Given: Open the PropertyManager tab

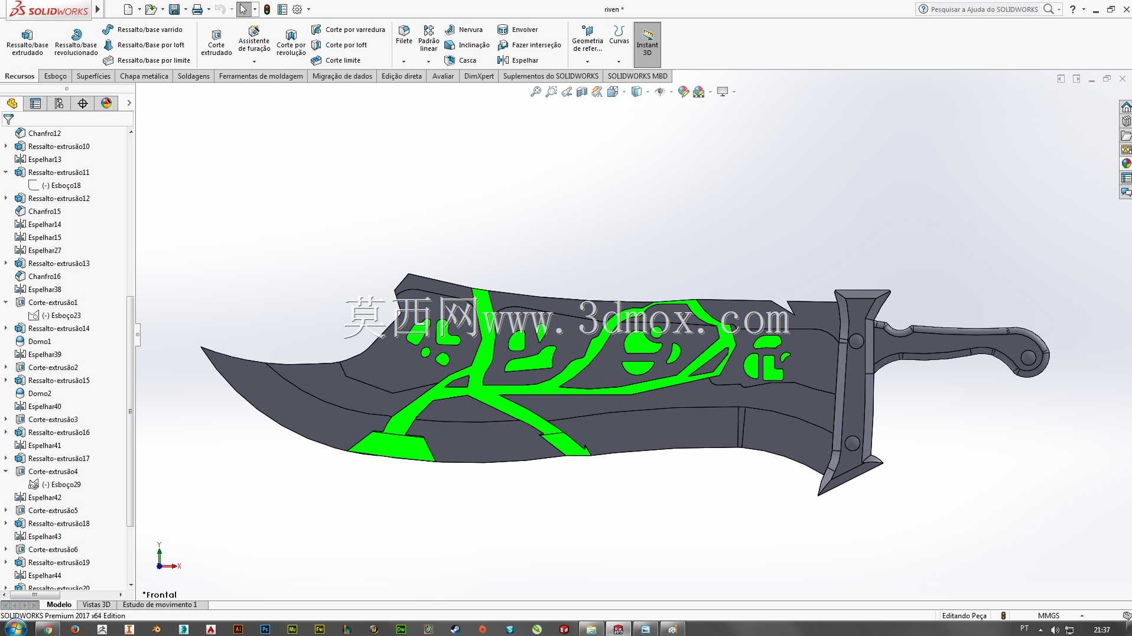Looking at the screenshot, I should pos(35,103).
